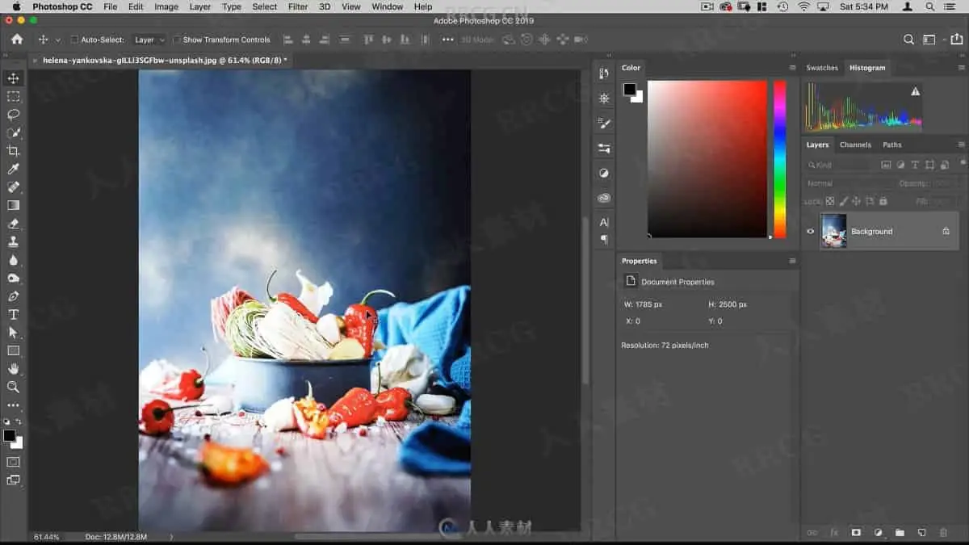Open the Brush Settings panel icon

pos(604,123)
